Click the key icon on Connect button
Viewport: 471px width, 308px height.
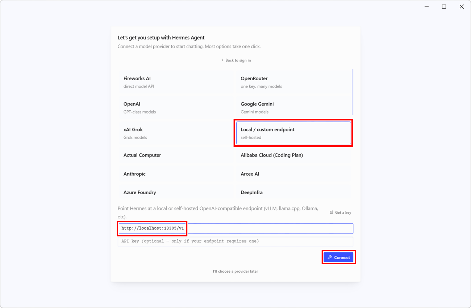click(330, 257)
